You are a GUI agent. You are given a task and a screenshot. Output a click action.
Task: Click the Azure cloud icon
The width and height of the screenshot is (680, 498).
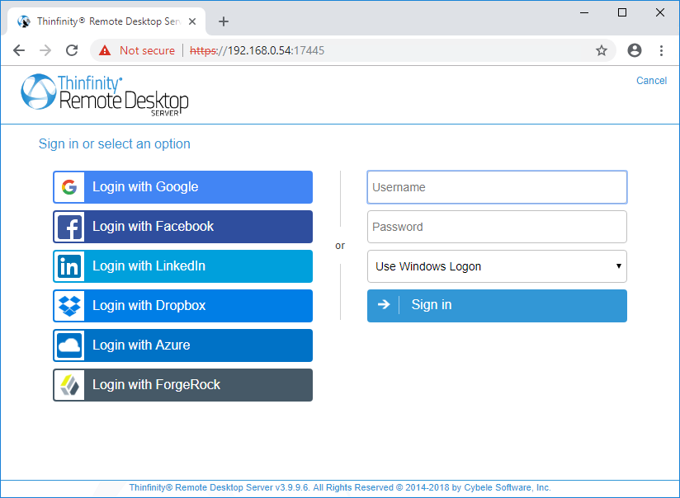point(69,345)
